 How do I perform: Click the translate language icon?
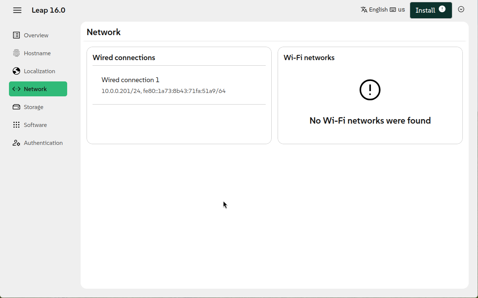pyautogui.click(x=364, y=10)
